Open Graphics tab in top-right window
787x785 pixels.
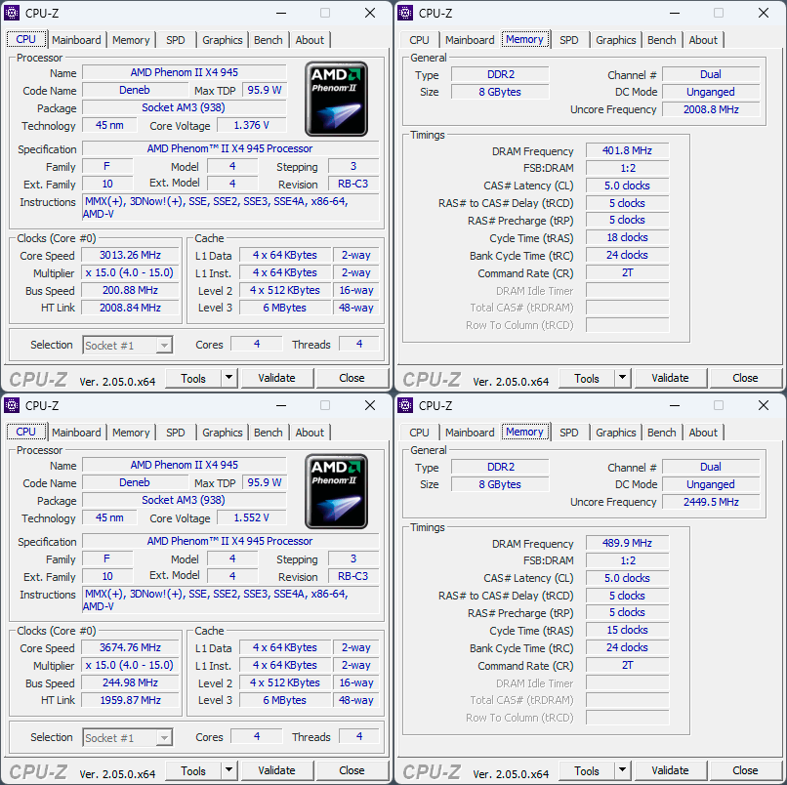tap(616, 40)
